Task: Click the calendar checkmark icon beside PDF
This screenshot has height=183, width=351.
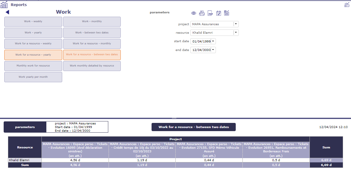Action: click(x=218, y=13)
